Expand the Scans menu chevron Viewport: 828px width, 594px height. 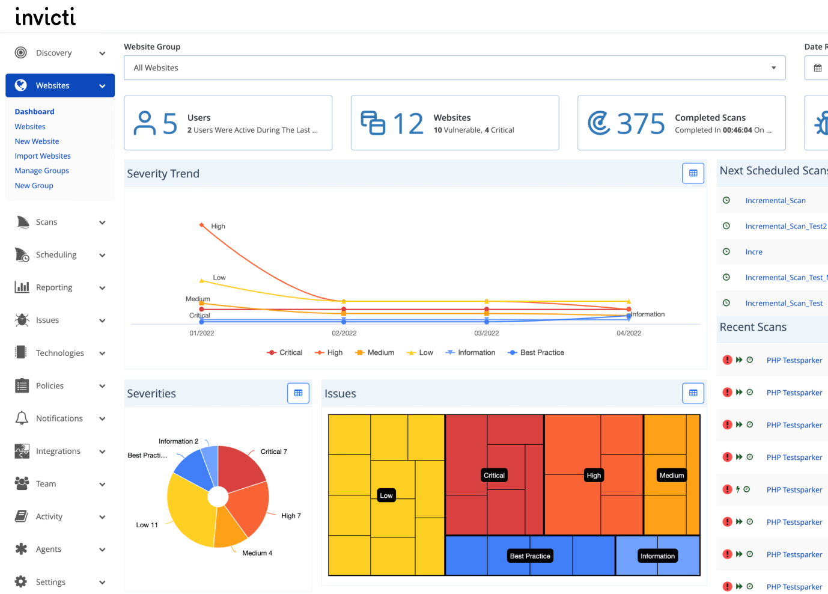coord(103,222)
